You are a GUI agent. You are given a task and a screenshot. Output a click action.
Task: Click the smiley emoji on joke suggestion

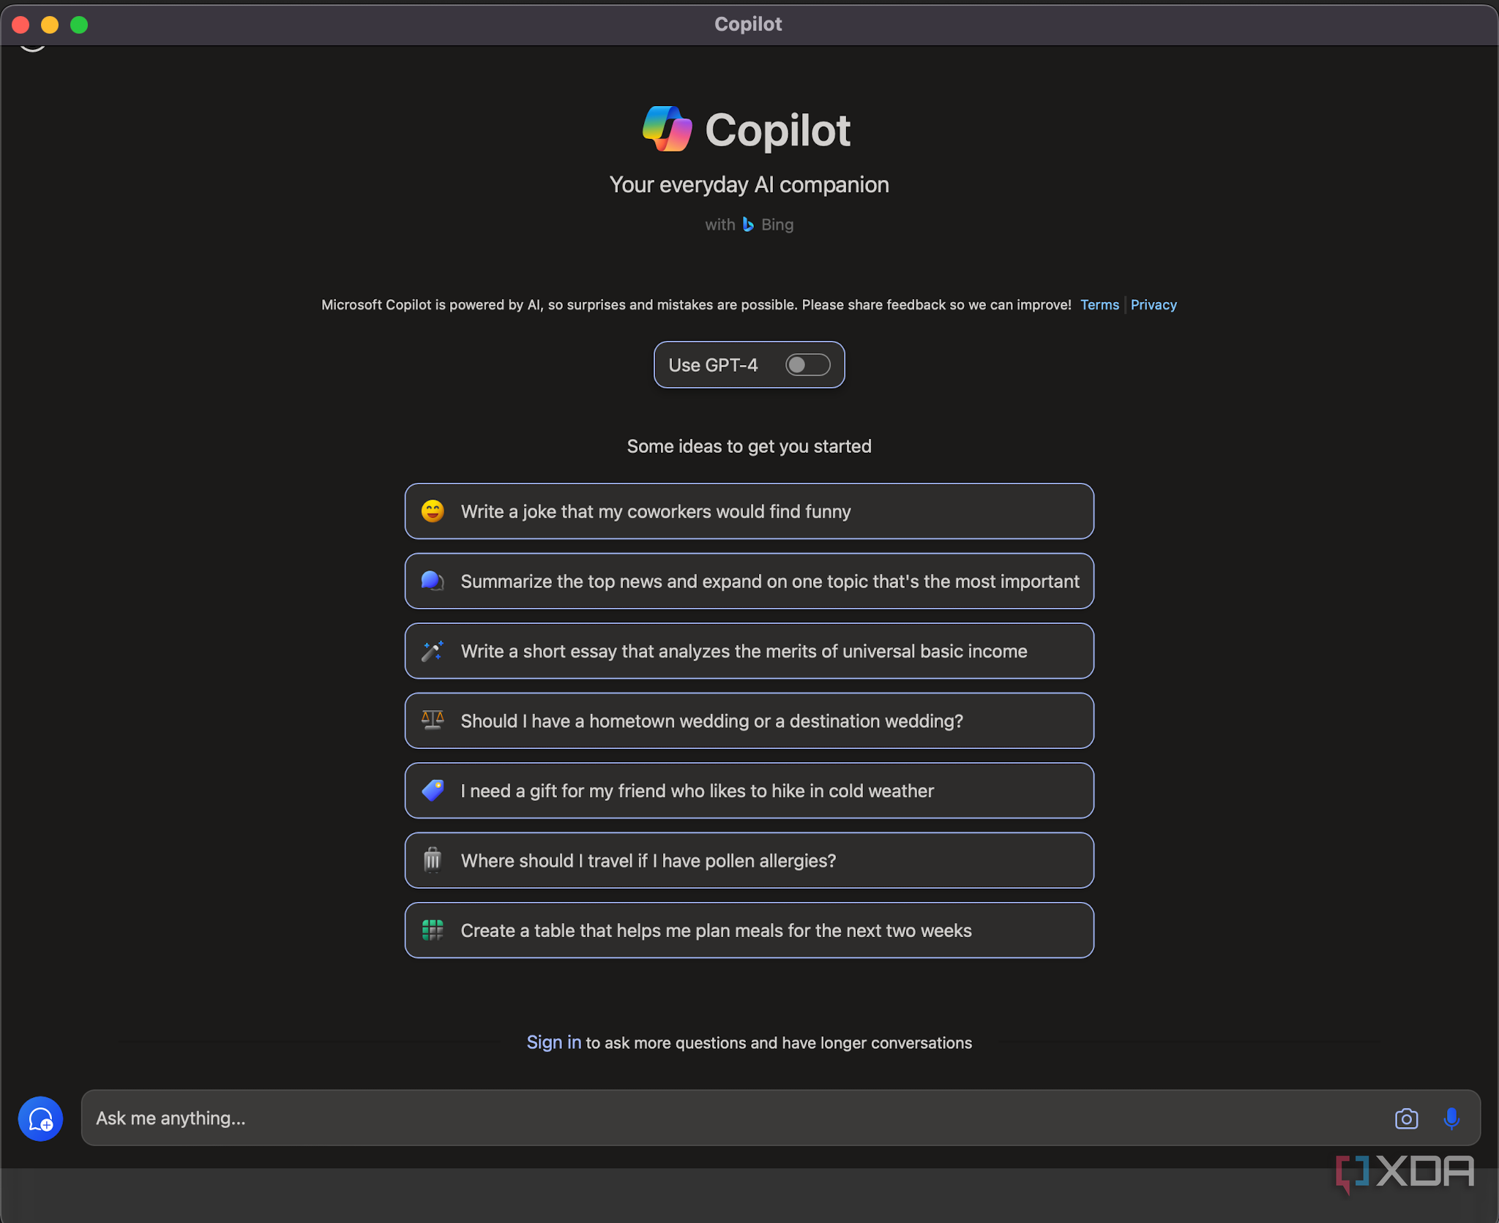433,511
